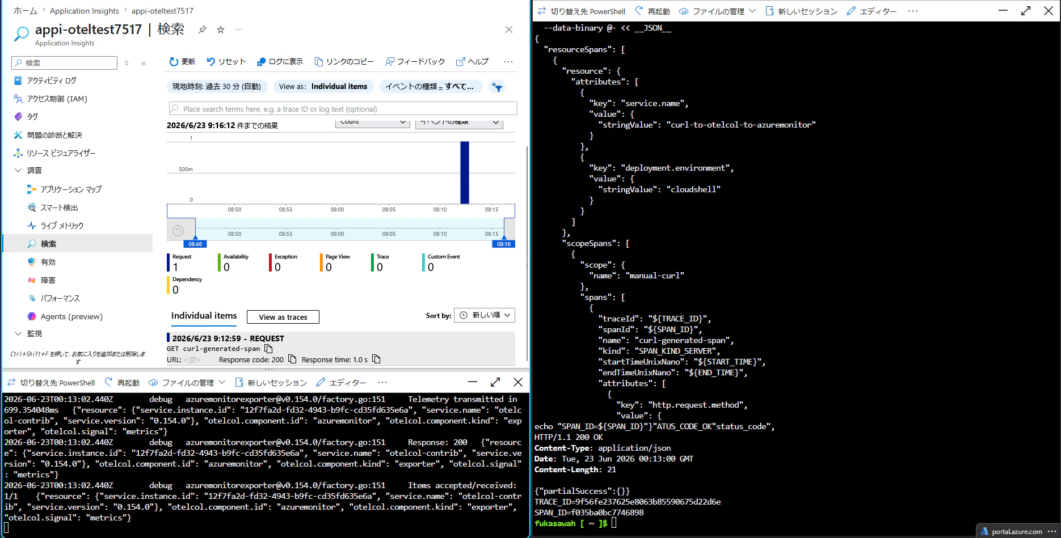Open ファイルの管理 dropdown in the right Cloud Shell

click(x=718, y=11)
